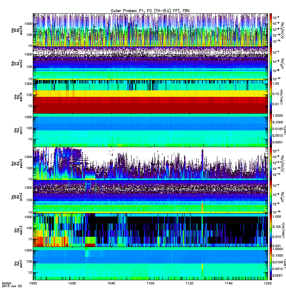Click the yellow spike near 1127 in thc fbk scm1 panel

pos(202,266)
